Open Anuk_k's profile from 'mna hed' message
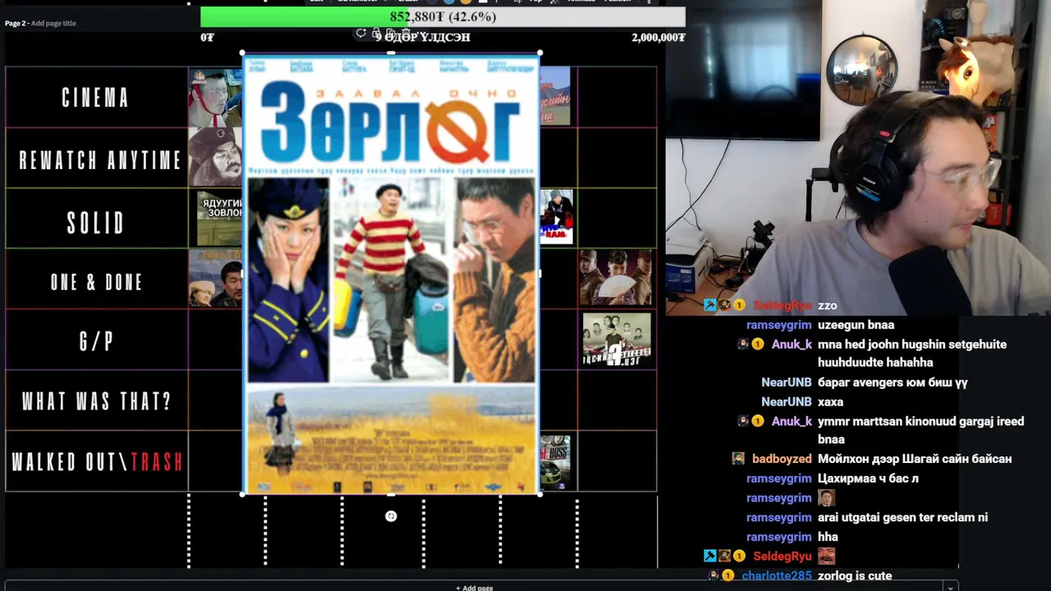Screen dimensions: 1051x591 tap(792, 345)
